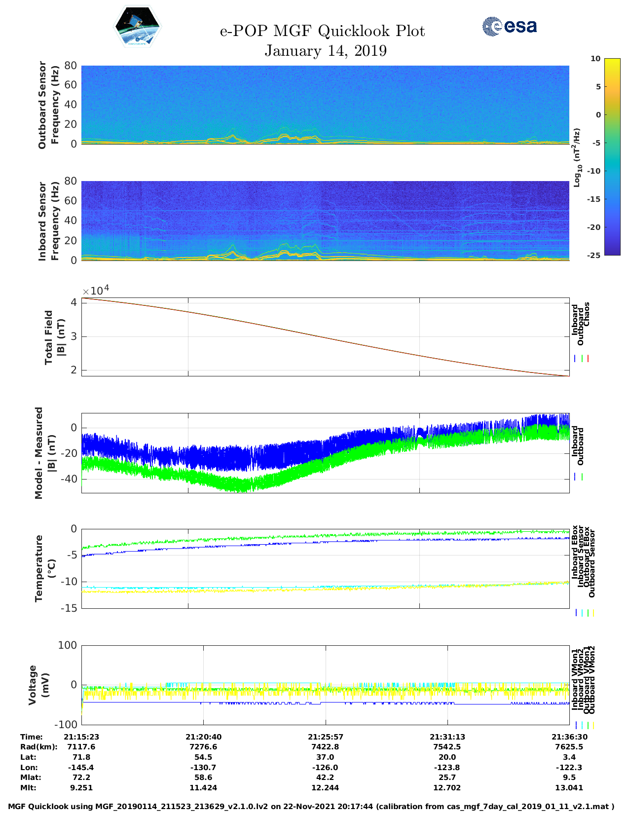The image size is (629, 814).
Task: Click the 21:25:57 time label
Action: [325, 737]
